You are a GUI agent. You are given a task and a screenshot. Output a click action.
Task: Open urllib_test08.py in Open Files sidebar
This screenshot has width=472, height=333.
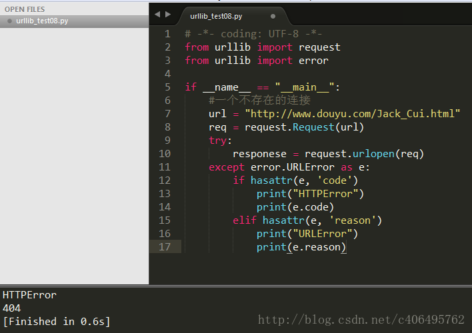pos(75,21)
